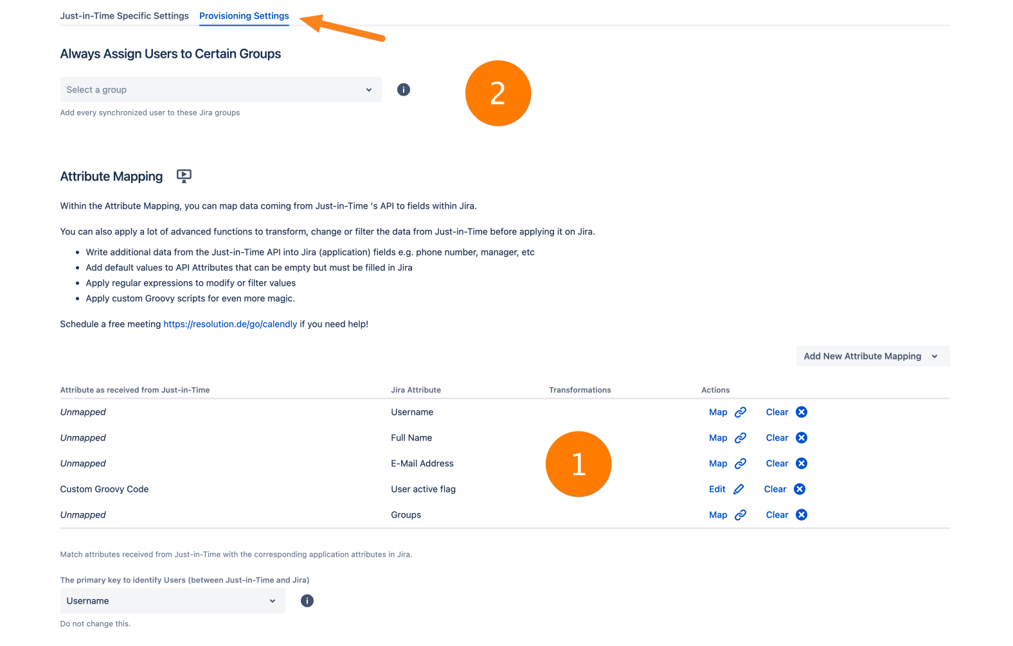Click Clear for the E-Mail Address attribute
1013x646 pixels.
click(776, 464)
